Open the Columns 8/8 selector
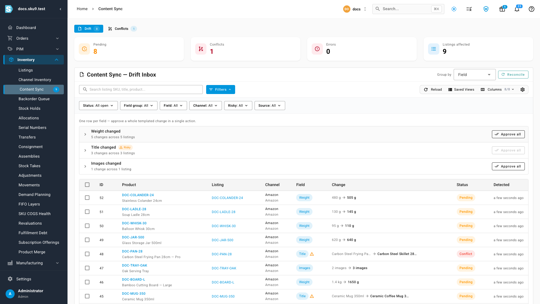540x304 pixels. pos(498,90)
